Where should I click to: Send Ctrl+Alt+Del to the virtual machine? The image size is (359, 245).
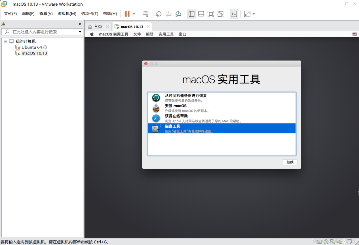(x=145, y=14)
